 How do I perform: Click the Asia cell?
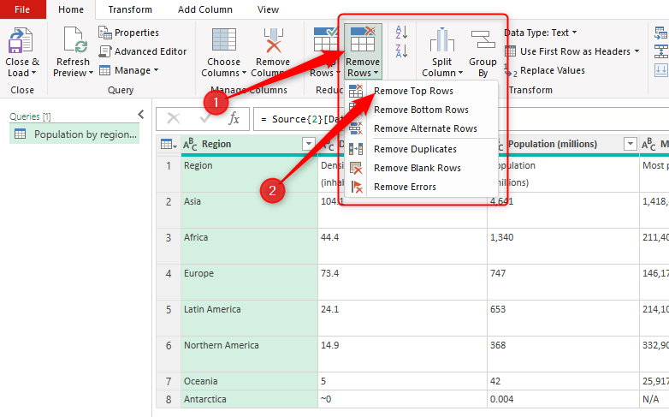pyautogui.click(x=249, y=210)
